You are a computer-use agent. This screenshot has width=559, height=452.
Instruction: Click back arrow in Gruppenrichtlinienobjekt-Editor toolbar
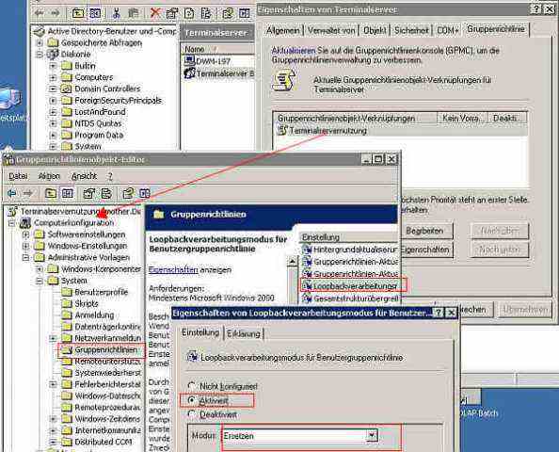tap(12, 193)
